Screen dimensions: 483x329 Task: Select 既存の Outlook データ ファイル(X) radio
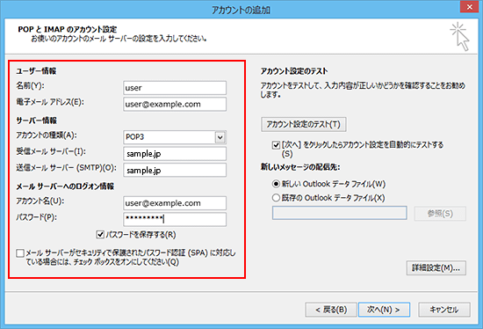(276, 198)
